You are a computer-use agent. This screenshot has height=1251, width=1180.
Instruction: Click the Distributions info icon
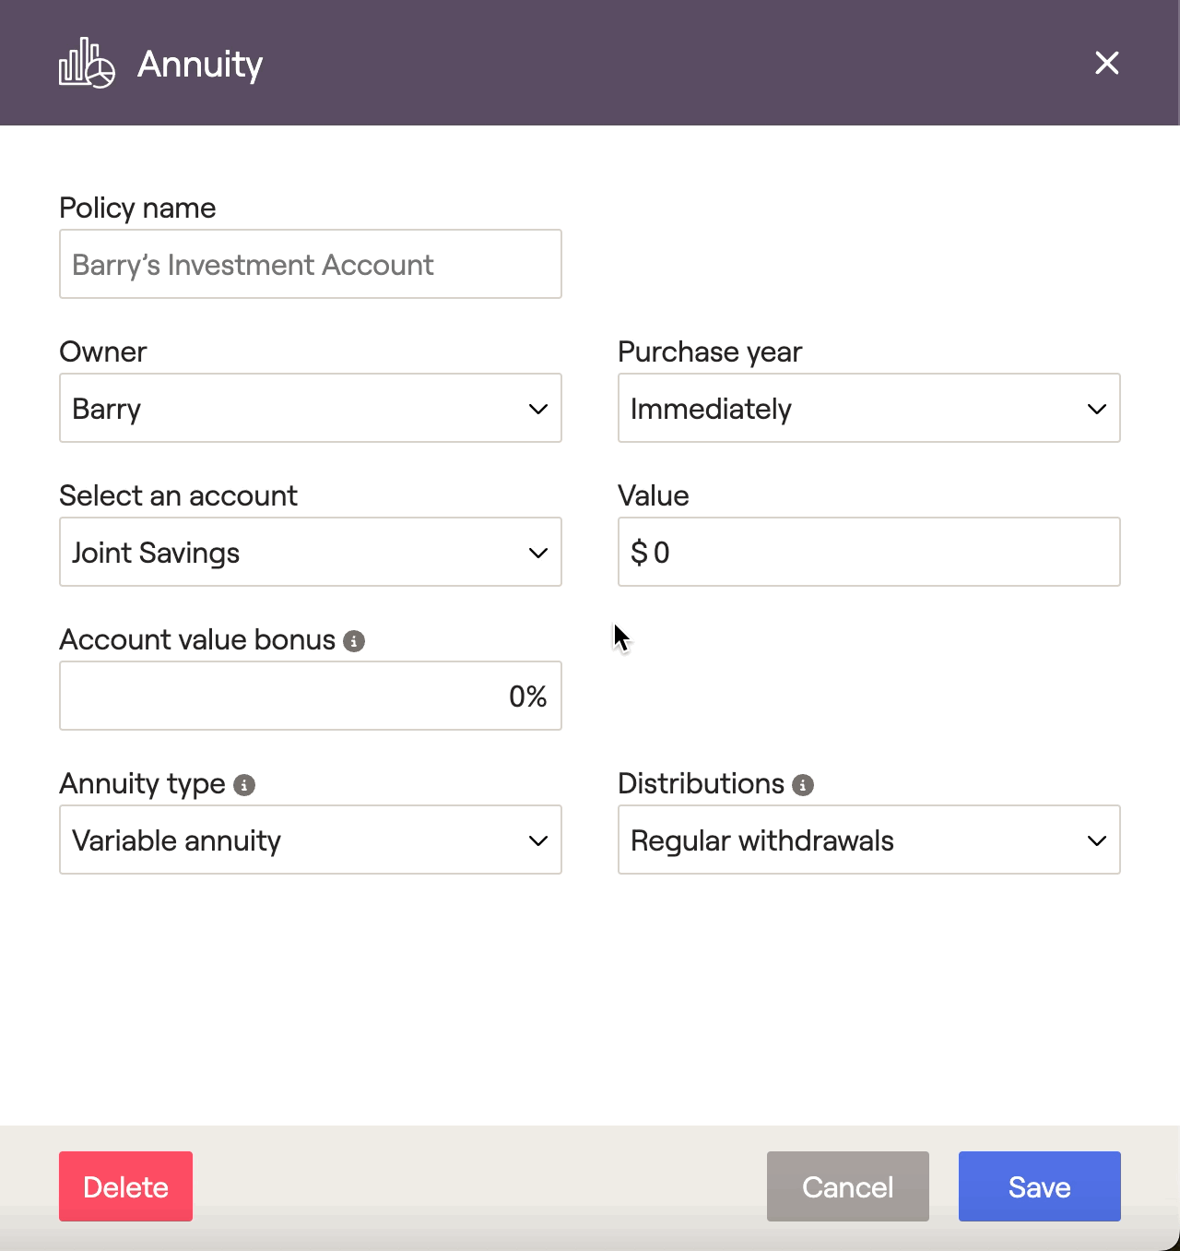pyautogui.click(x=803, y=785)
